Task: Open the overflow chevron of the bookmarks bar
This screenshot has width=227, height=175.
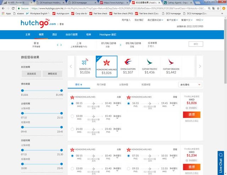Action: point(222,14)
